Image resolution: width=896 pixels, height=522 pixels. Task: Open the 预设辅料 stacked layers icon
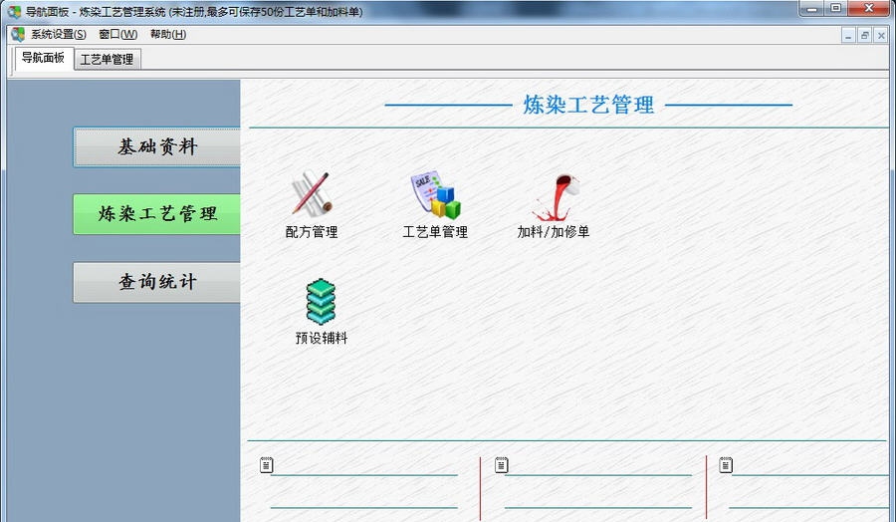point(321,301)
